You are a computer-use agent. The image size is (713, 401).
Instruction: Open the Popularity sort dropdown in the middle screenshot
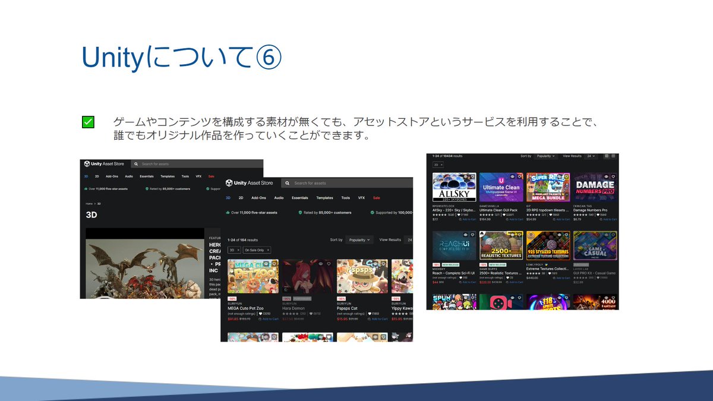tap(359, 240)
